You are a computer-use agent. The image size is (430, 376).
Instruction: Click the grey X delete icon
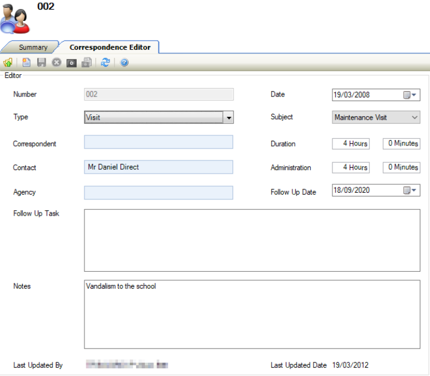tap(56, 62)
